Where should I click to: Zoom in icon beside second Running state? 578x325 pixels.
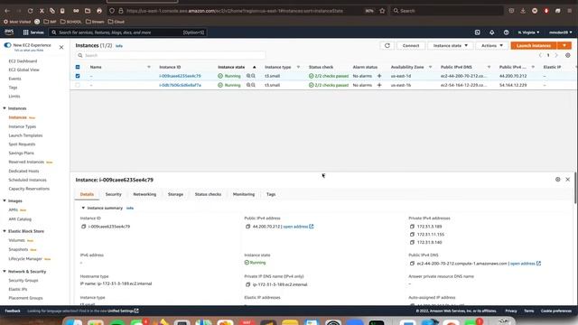pos(248,85)
